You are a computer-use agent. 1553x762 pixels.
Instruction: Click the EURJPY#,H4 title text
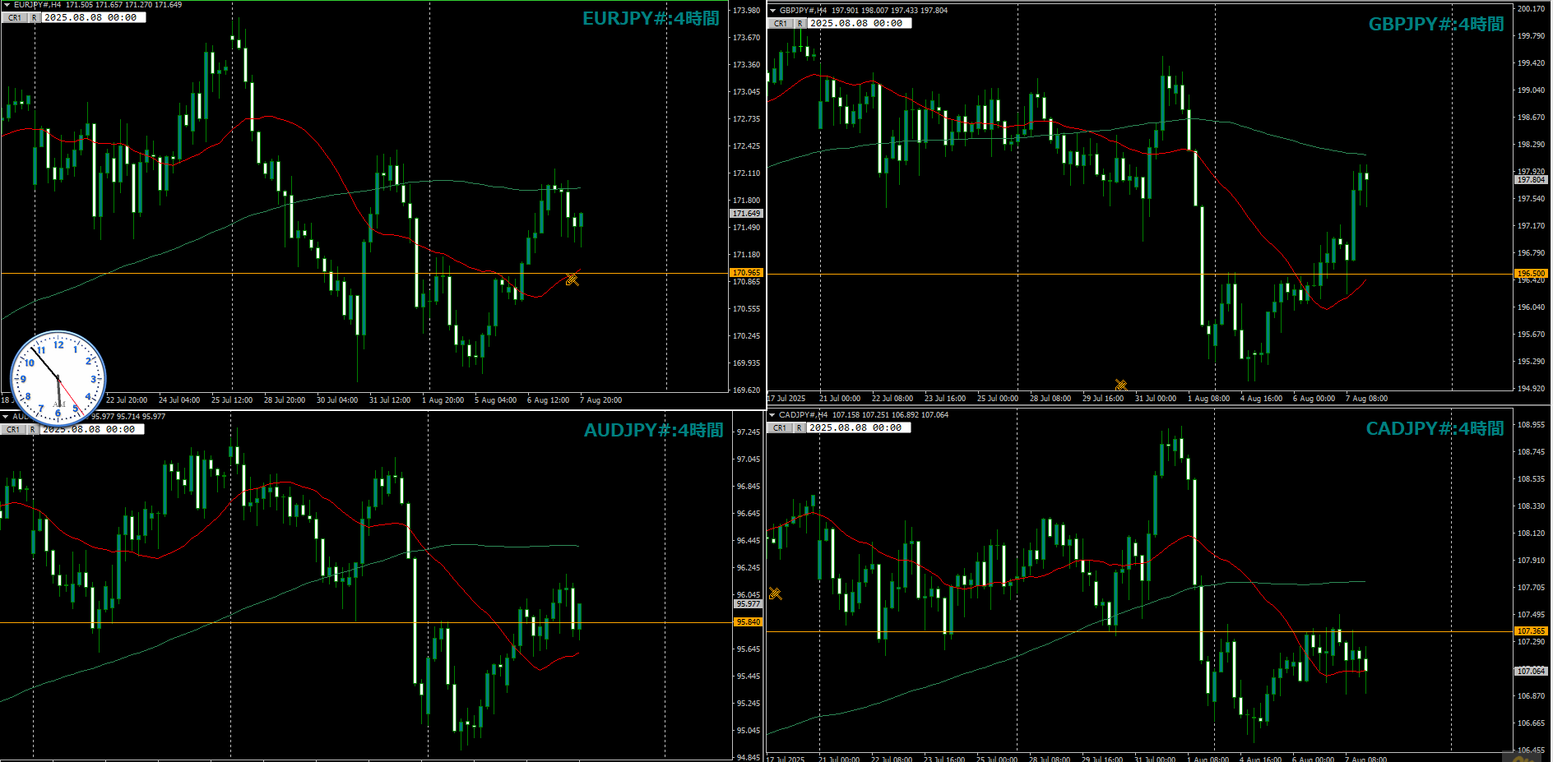coord(37,5)
